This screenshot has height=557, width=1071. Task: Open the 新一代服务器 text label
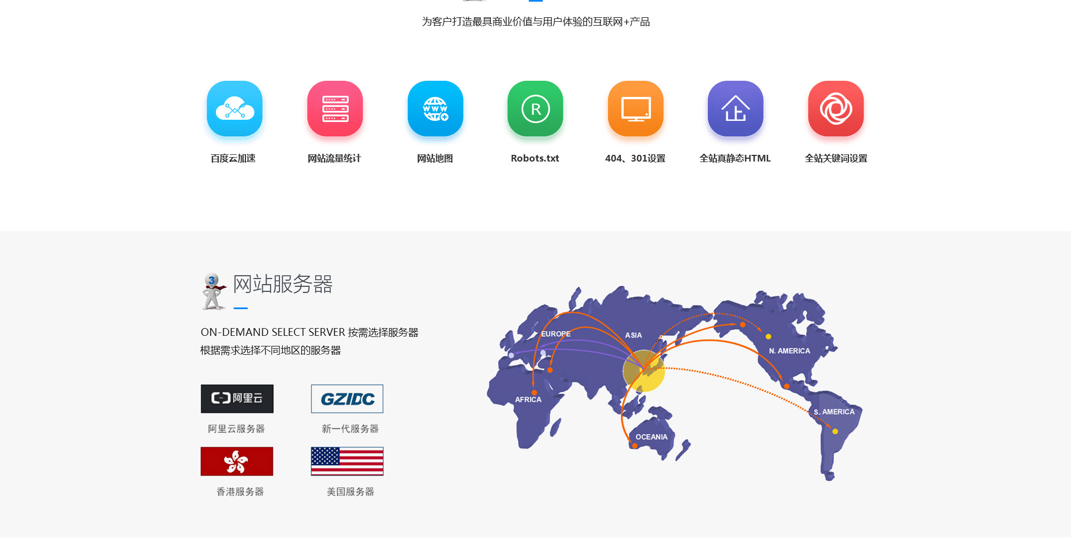tap(350, 429)
